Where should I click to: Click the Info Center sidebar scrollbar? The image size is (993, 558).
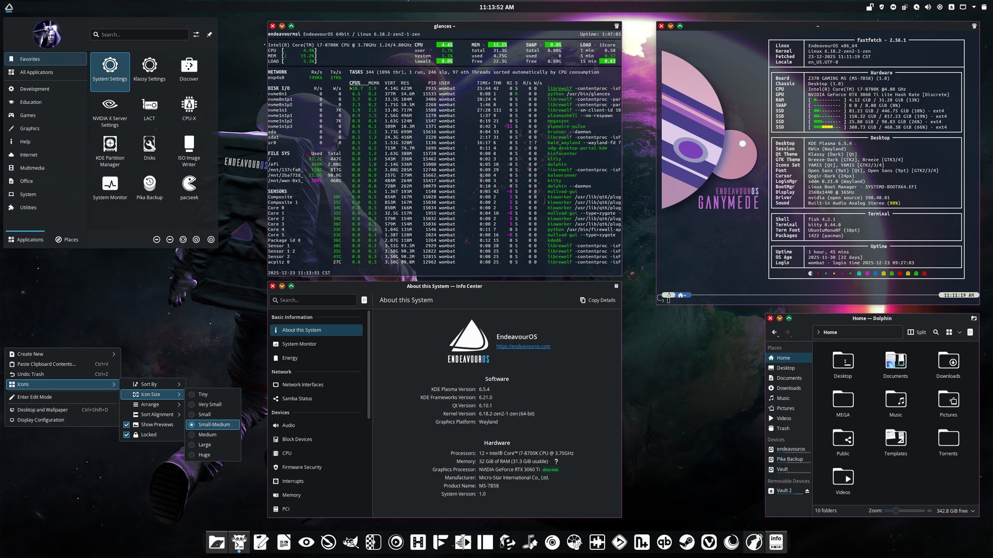click(x=369, y=365)
